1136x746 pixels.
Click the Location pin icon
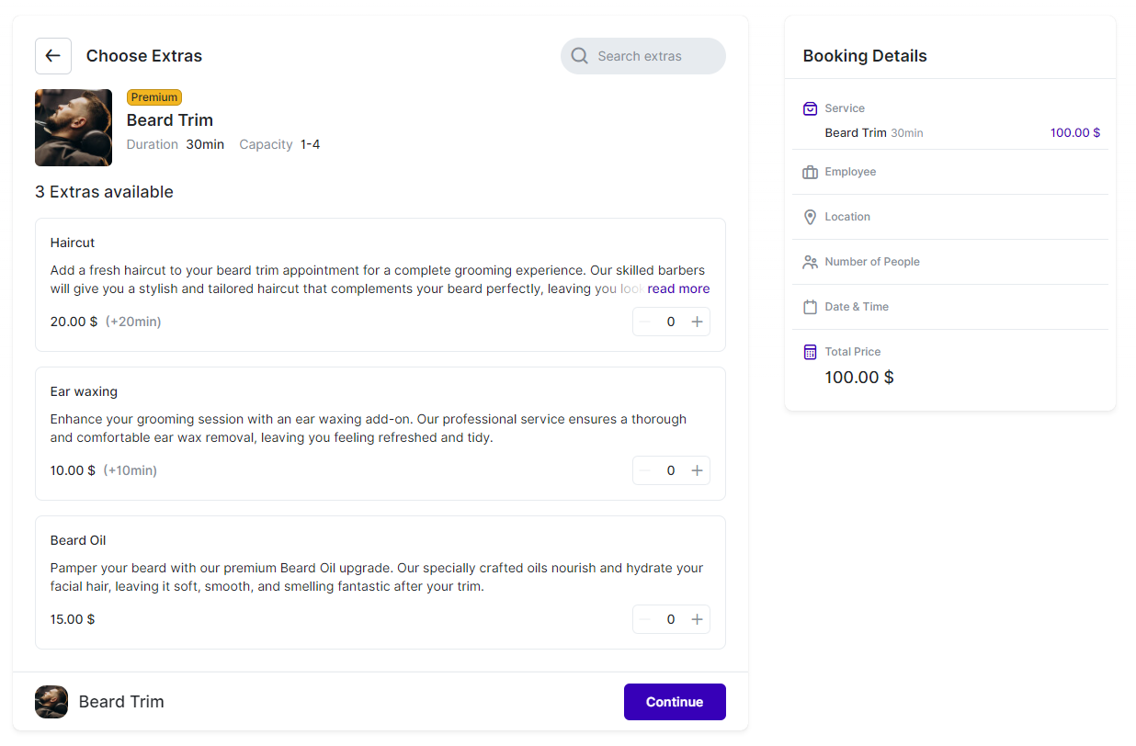(x=810, y=217)
